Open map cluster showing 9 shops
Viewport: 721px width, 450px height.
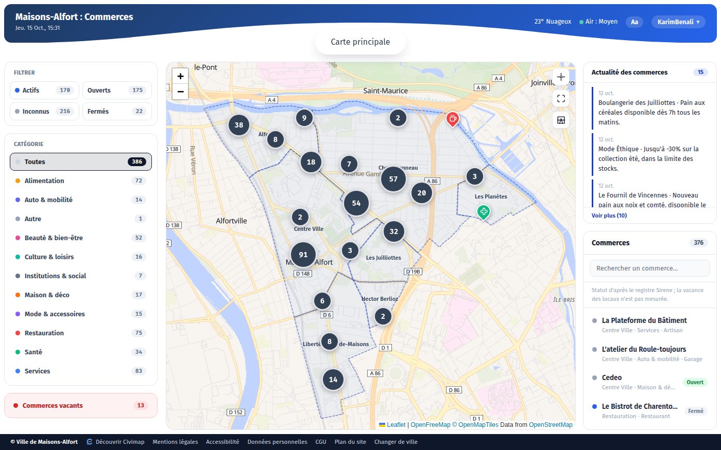[x=304, y=118]
